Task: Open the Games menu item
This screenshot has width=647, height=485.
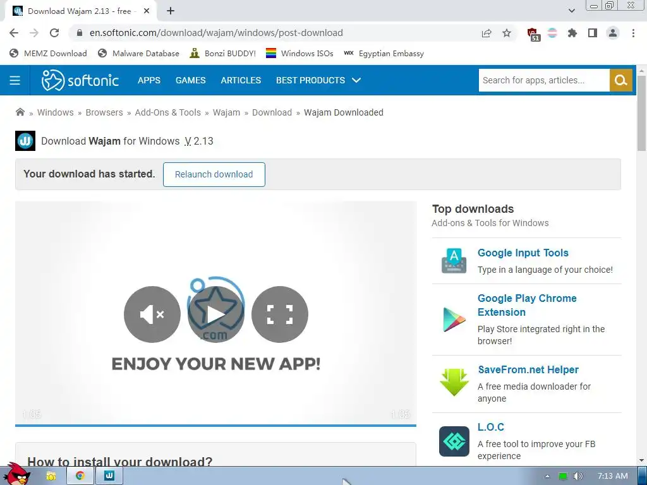Action: pyautogui.click(x=191, y=80)
